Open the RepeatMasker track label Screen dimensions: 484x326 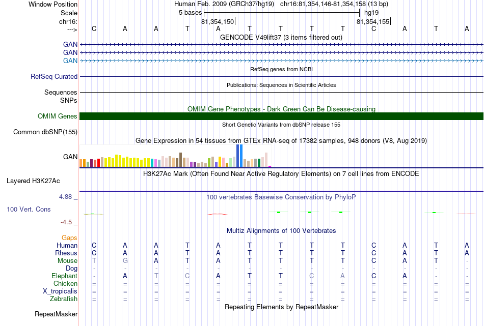[x=56, y=314]
